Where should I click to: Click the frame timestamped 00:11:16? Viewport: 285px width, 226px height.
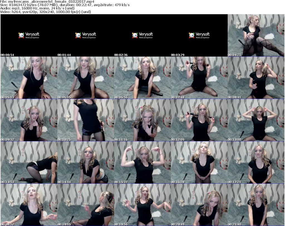(x=142, y=120)
